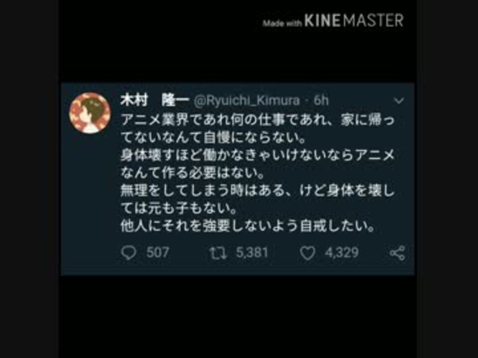The image size is (478, 358).
Task: Click the tweet line なんて作る必要はない
Action: tap(192, 173)
